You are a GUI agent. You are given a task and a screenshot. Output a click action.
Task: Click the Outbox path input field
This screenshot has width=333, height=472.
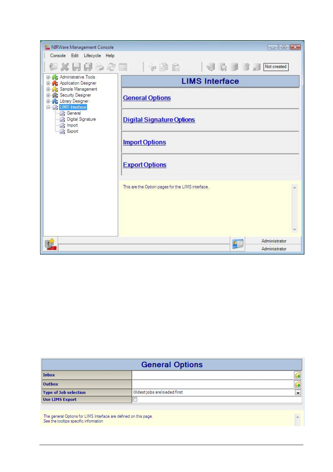213,384
